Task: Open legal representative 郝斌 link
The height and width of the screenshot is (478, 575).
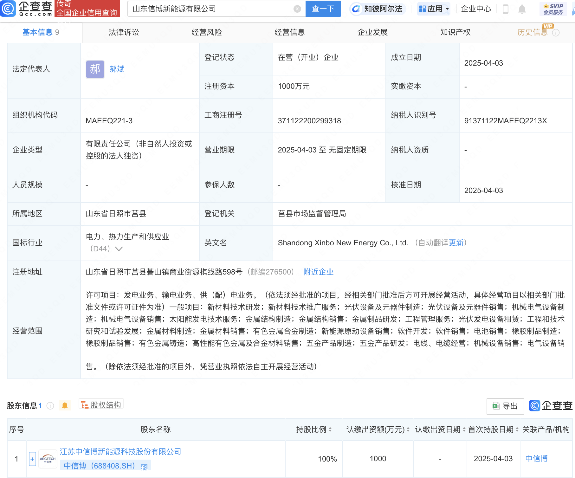Action: point(117,69)
